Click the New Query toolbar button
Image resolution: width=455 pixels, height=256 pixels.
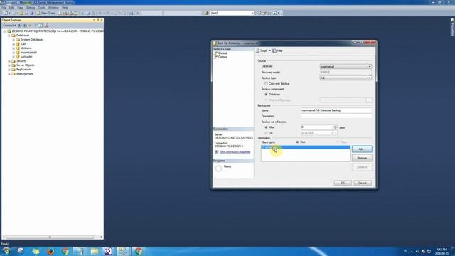tap(46, 13)
